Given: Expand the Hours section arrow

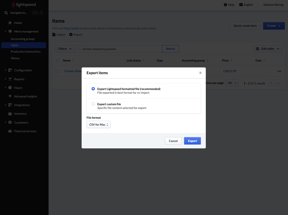Looking at the screenshot, I should point(5,88).
